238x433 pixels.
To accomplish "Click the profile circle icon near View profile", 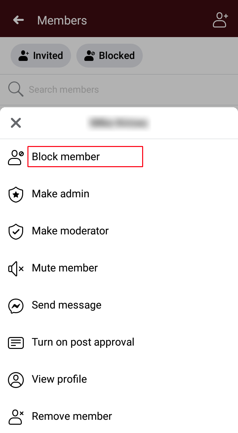I will coord(16,380).
